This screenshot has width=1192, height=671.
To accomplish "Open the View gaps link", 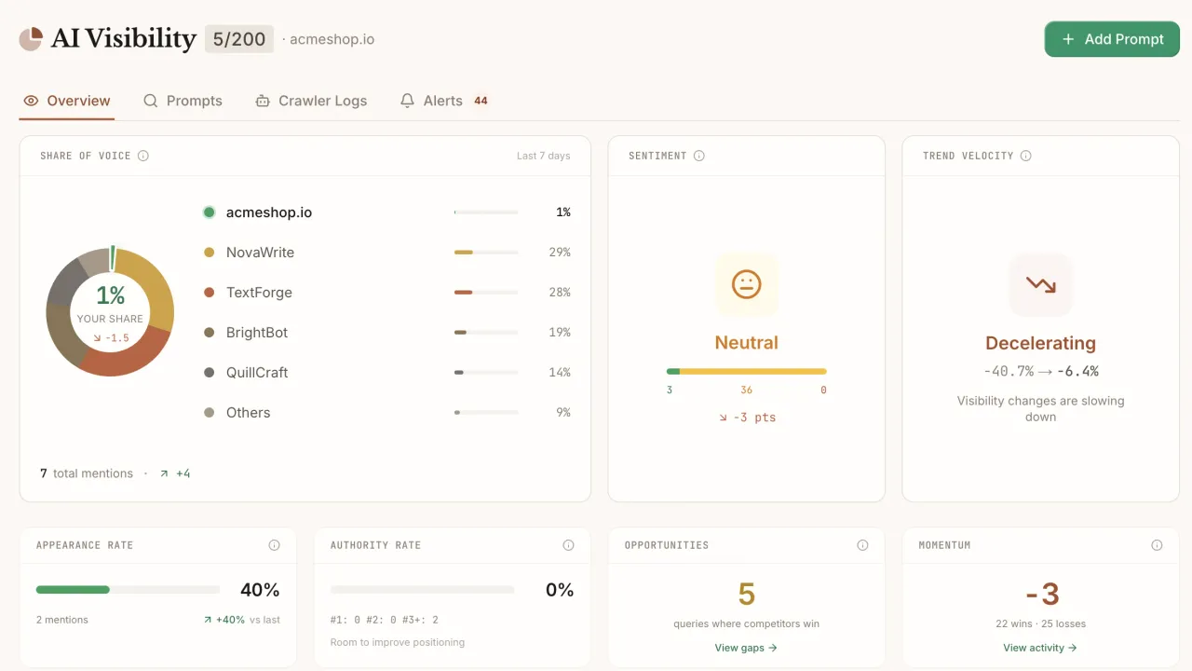I will point(746,648).
